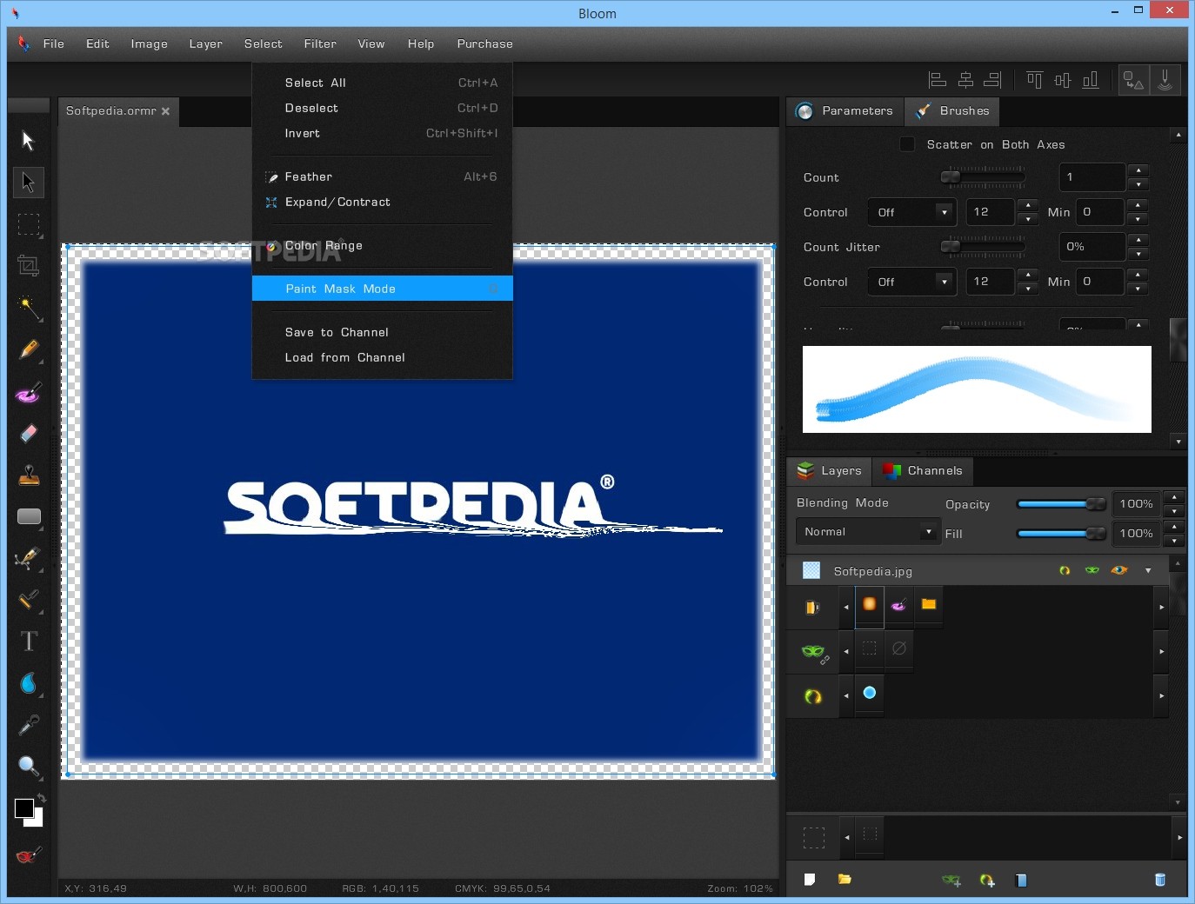Toggle Softpedia.jpg layer visibility eye
1195x904 pixels.
(x=1119, y=570)
